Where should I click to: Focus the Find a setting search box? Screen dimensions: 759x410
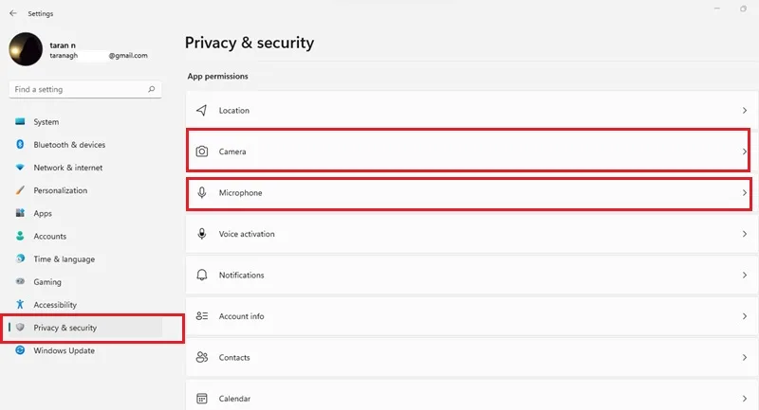click(84, 89)
